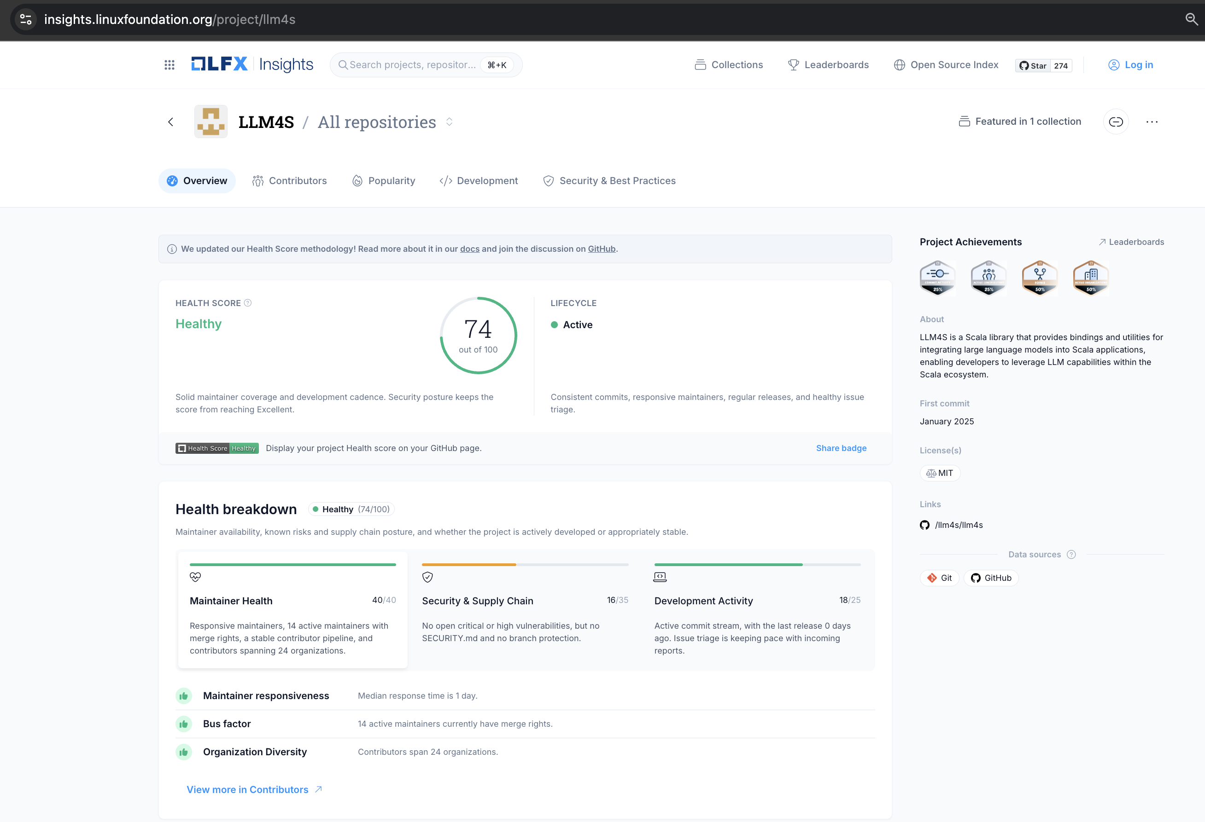Click the Maintainer Health green progress bar
This screenshot has height=822, width=1205.
(292, 565)
